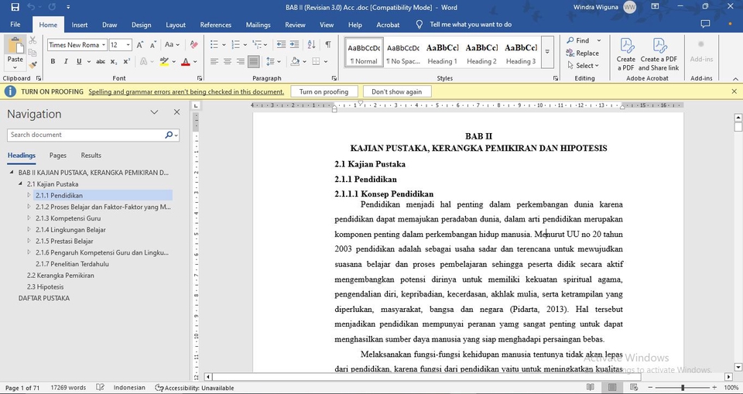This screenshot has width=743, height=394.
Task: Apply the Heading 1 style
Action: click(x=442, y=52)
